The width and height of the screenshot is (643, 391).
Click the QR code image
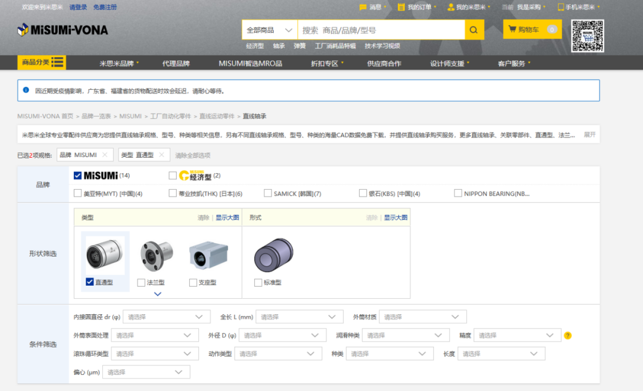[587, 36]
